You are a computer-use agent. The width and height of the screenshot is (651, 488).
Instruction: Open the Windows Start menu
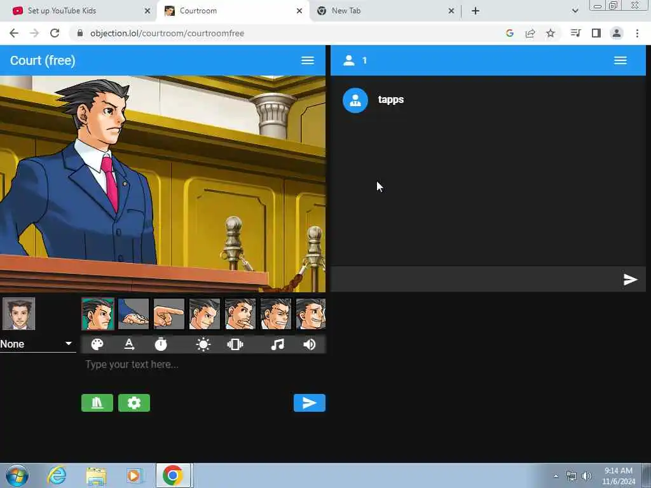click(x=17, y=475)
